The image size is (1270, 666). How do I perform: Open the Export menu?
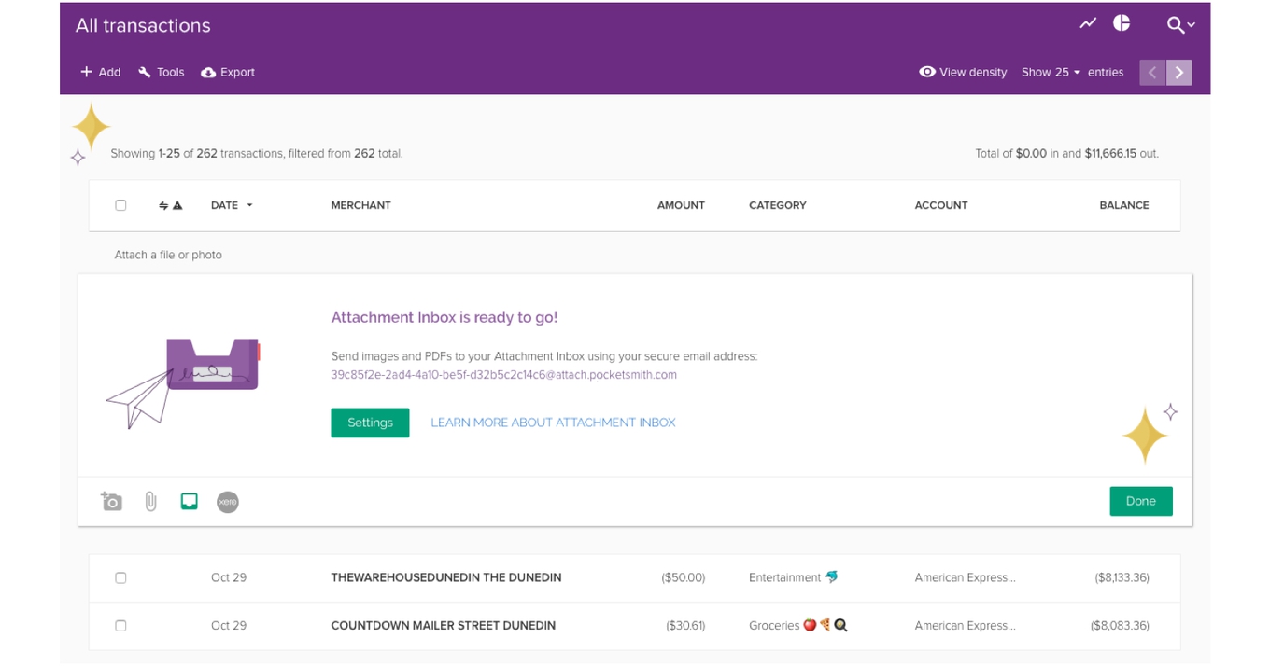point(228,73)
